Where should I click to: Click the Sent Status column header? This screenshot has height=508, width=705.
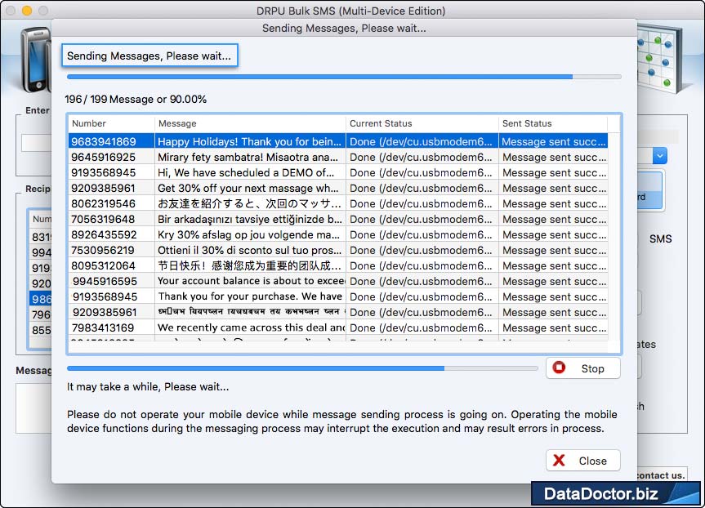click(552, 123)
